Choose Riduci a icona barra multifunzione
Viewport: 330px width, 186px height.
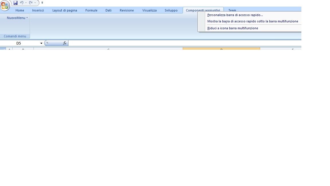[x=250, y=28]
